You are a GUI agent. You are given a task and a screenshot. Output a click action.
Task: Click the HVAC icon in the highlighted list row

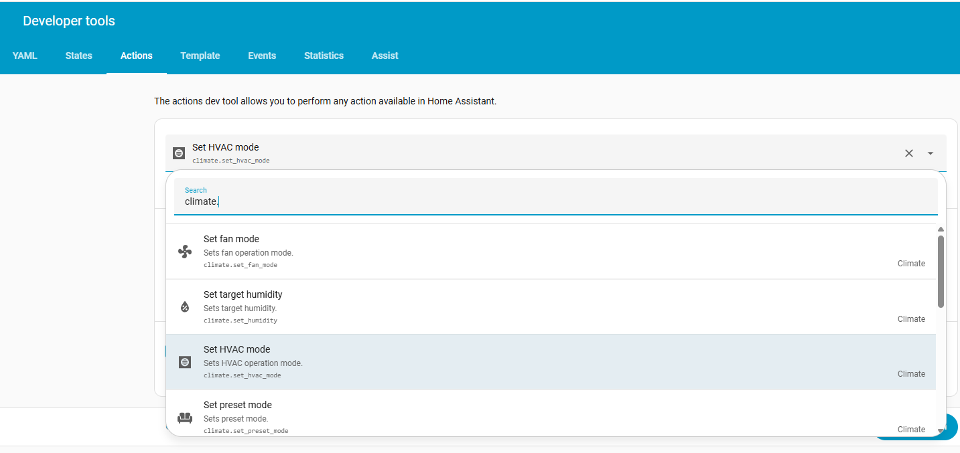point(185,362)
